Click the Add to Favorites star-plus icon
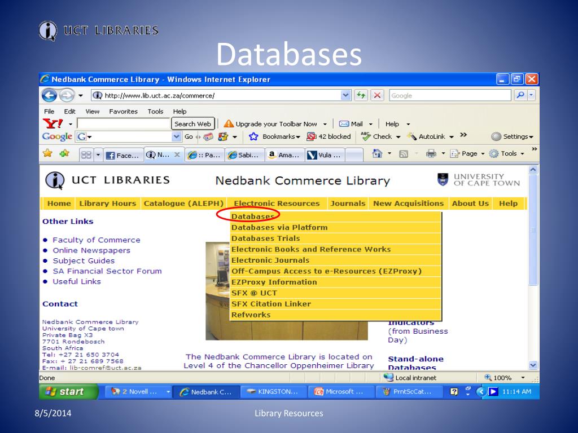Image resolution: width=578 pixels, height=433 pixels. pos(64,153)
